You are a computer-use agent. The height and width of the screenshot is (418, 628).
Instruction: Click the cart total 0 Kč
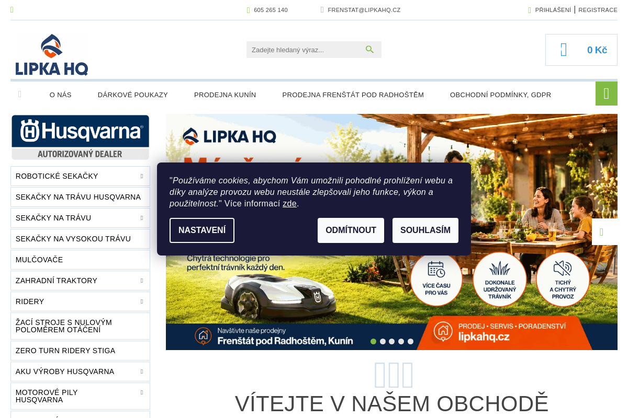(x=597, y=50)
